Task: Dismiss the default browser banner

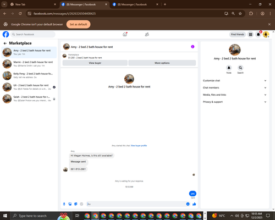Action: point(269,24)
